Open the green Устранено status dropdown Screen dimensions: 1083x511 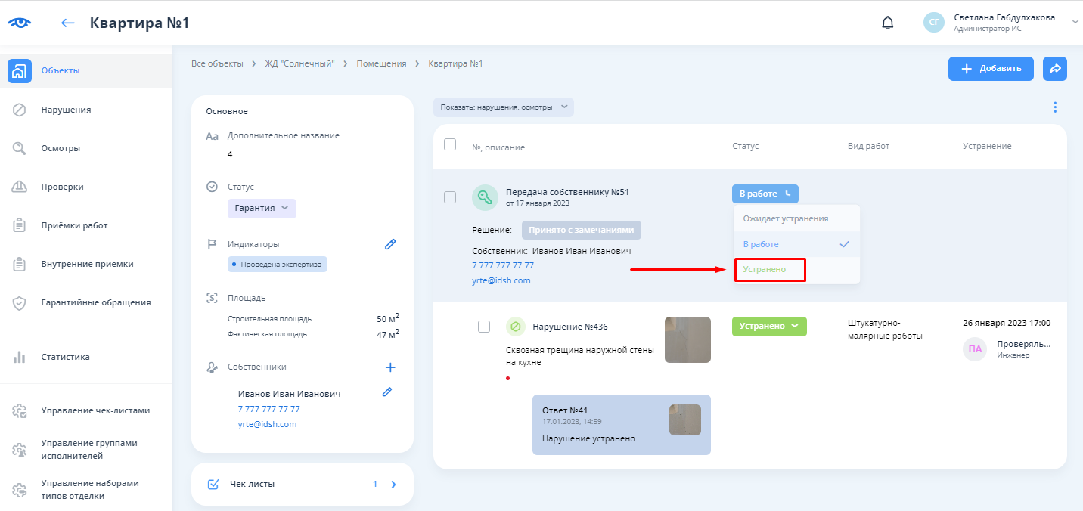click(768, 327)
